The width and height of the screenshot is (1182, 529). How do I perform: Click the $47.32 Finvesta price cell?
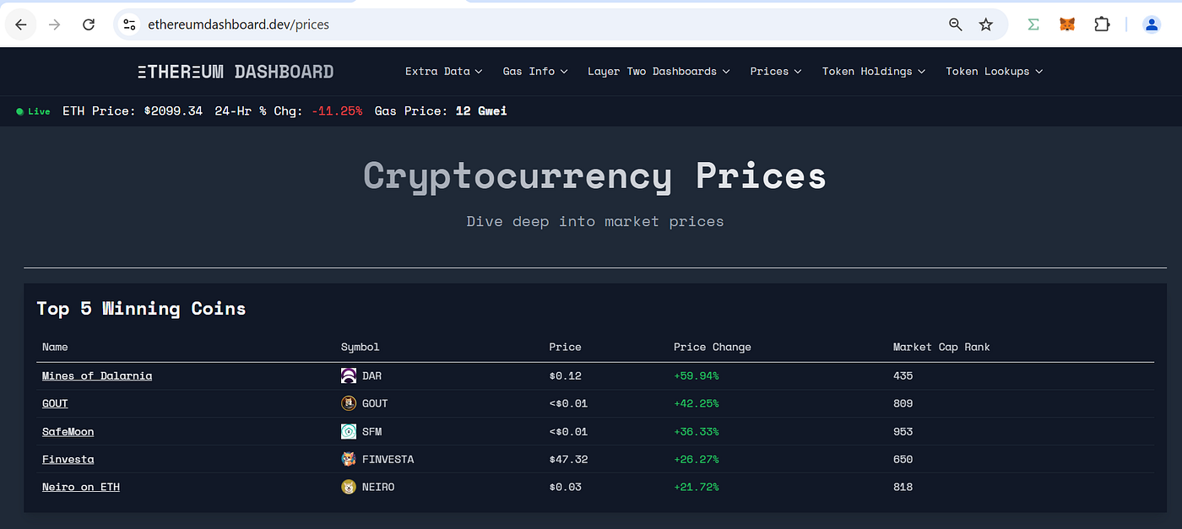click(x=568, y=459)
